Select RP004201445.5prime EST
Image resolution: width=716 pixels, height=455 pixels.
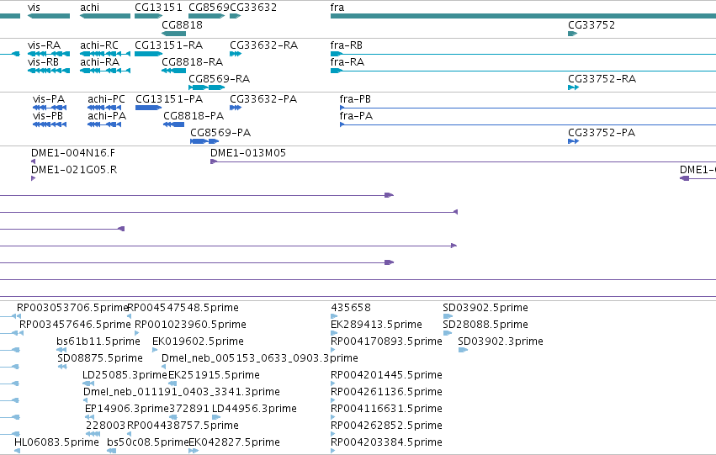[x=333, y=384]
